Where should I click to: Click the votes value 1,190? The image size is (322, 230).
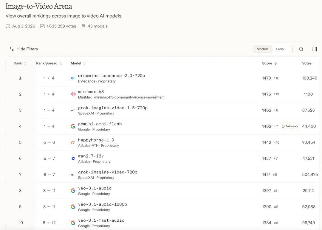click(x=308, y=94)
